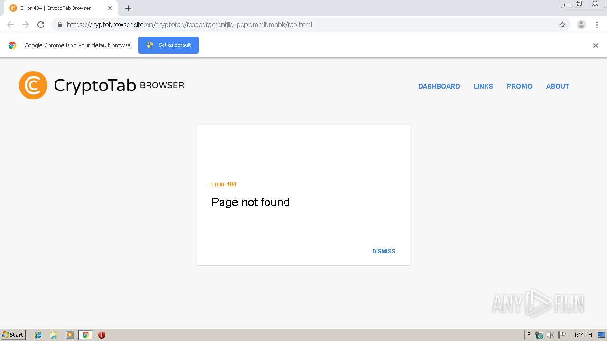607x341 pixels.
Task: Close the Error 404 CryptoTab tab
Action: coord(110,8)
